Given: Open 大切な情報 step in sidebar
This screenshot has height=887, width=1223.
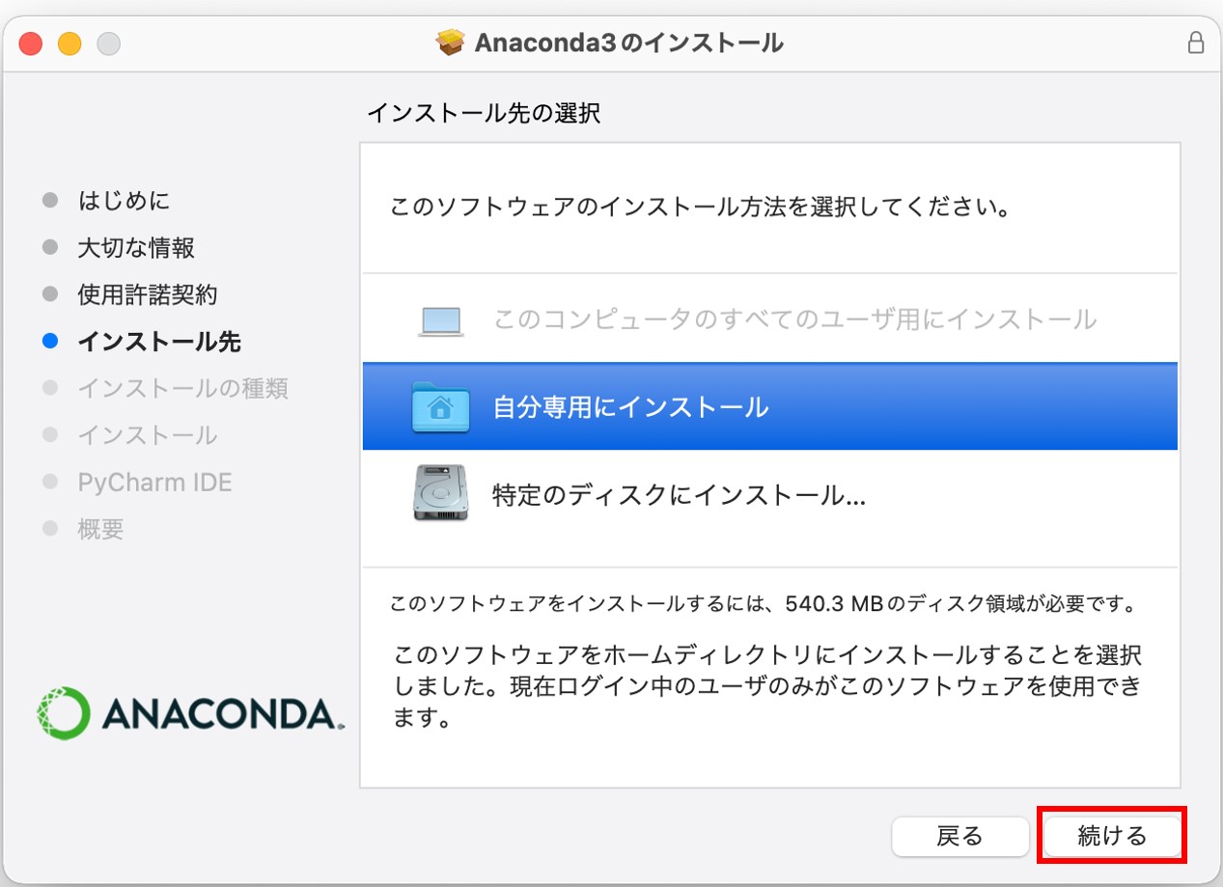Looking at the screenshot, I should [136, 248].
